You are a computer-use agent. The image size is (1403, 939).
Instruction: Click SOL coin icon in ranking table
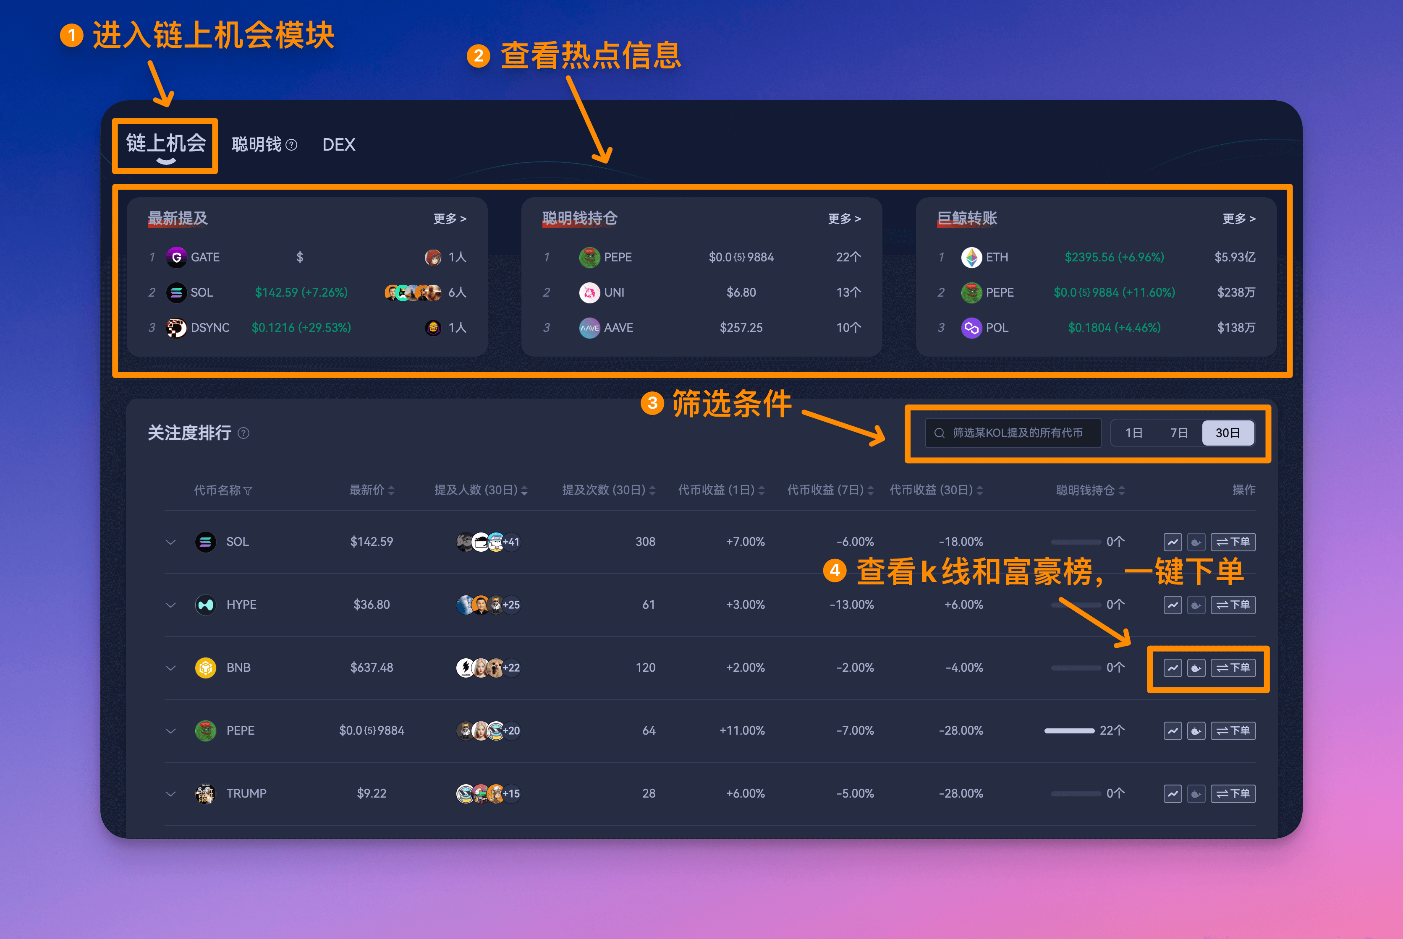(205, 542)
